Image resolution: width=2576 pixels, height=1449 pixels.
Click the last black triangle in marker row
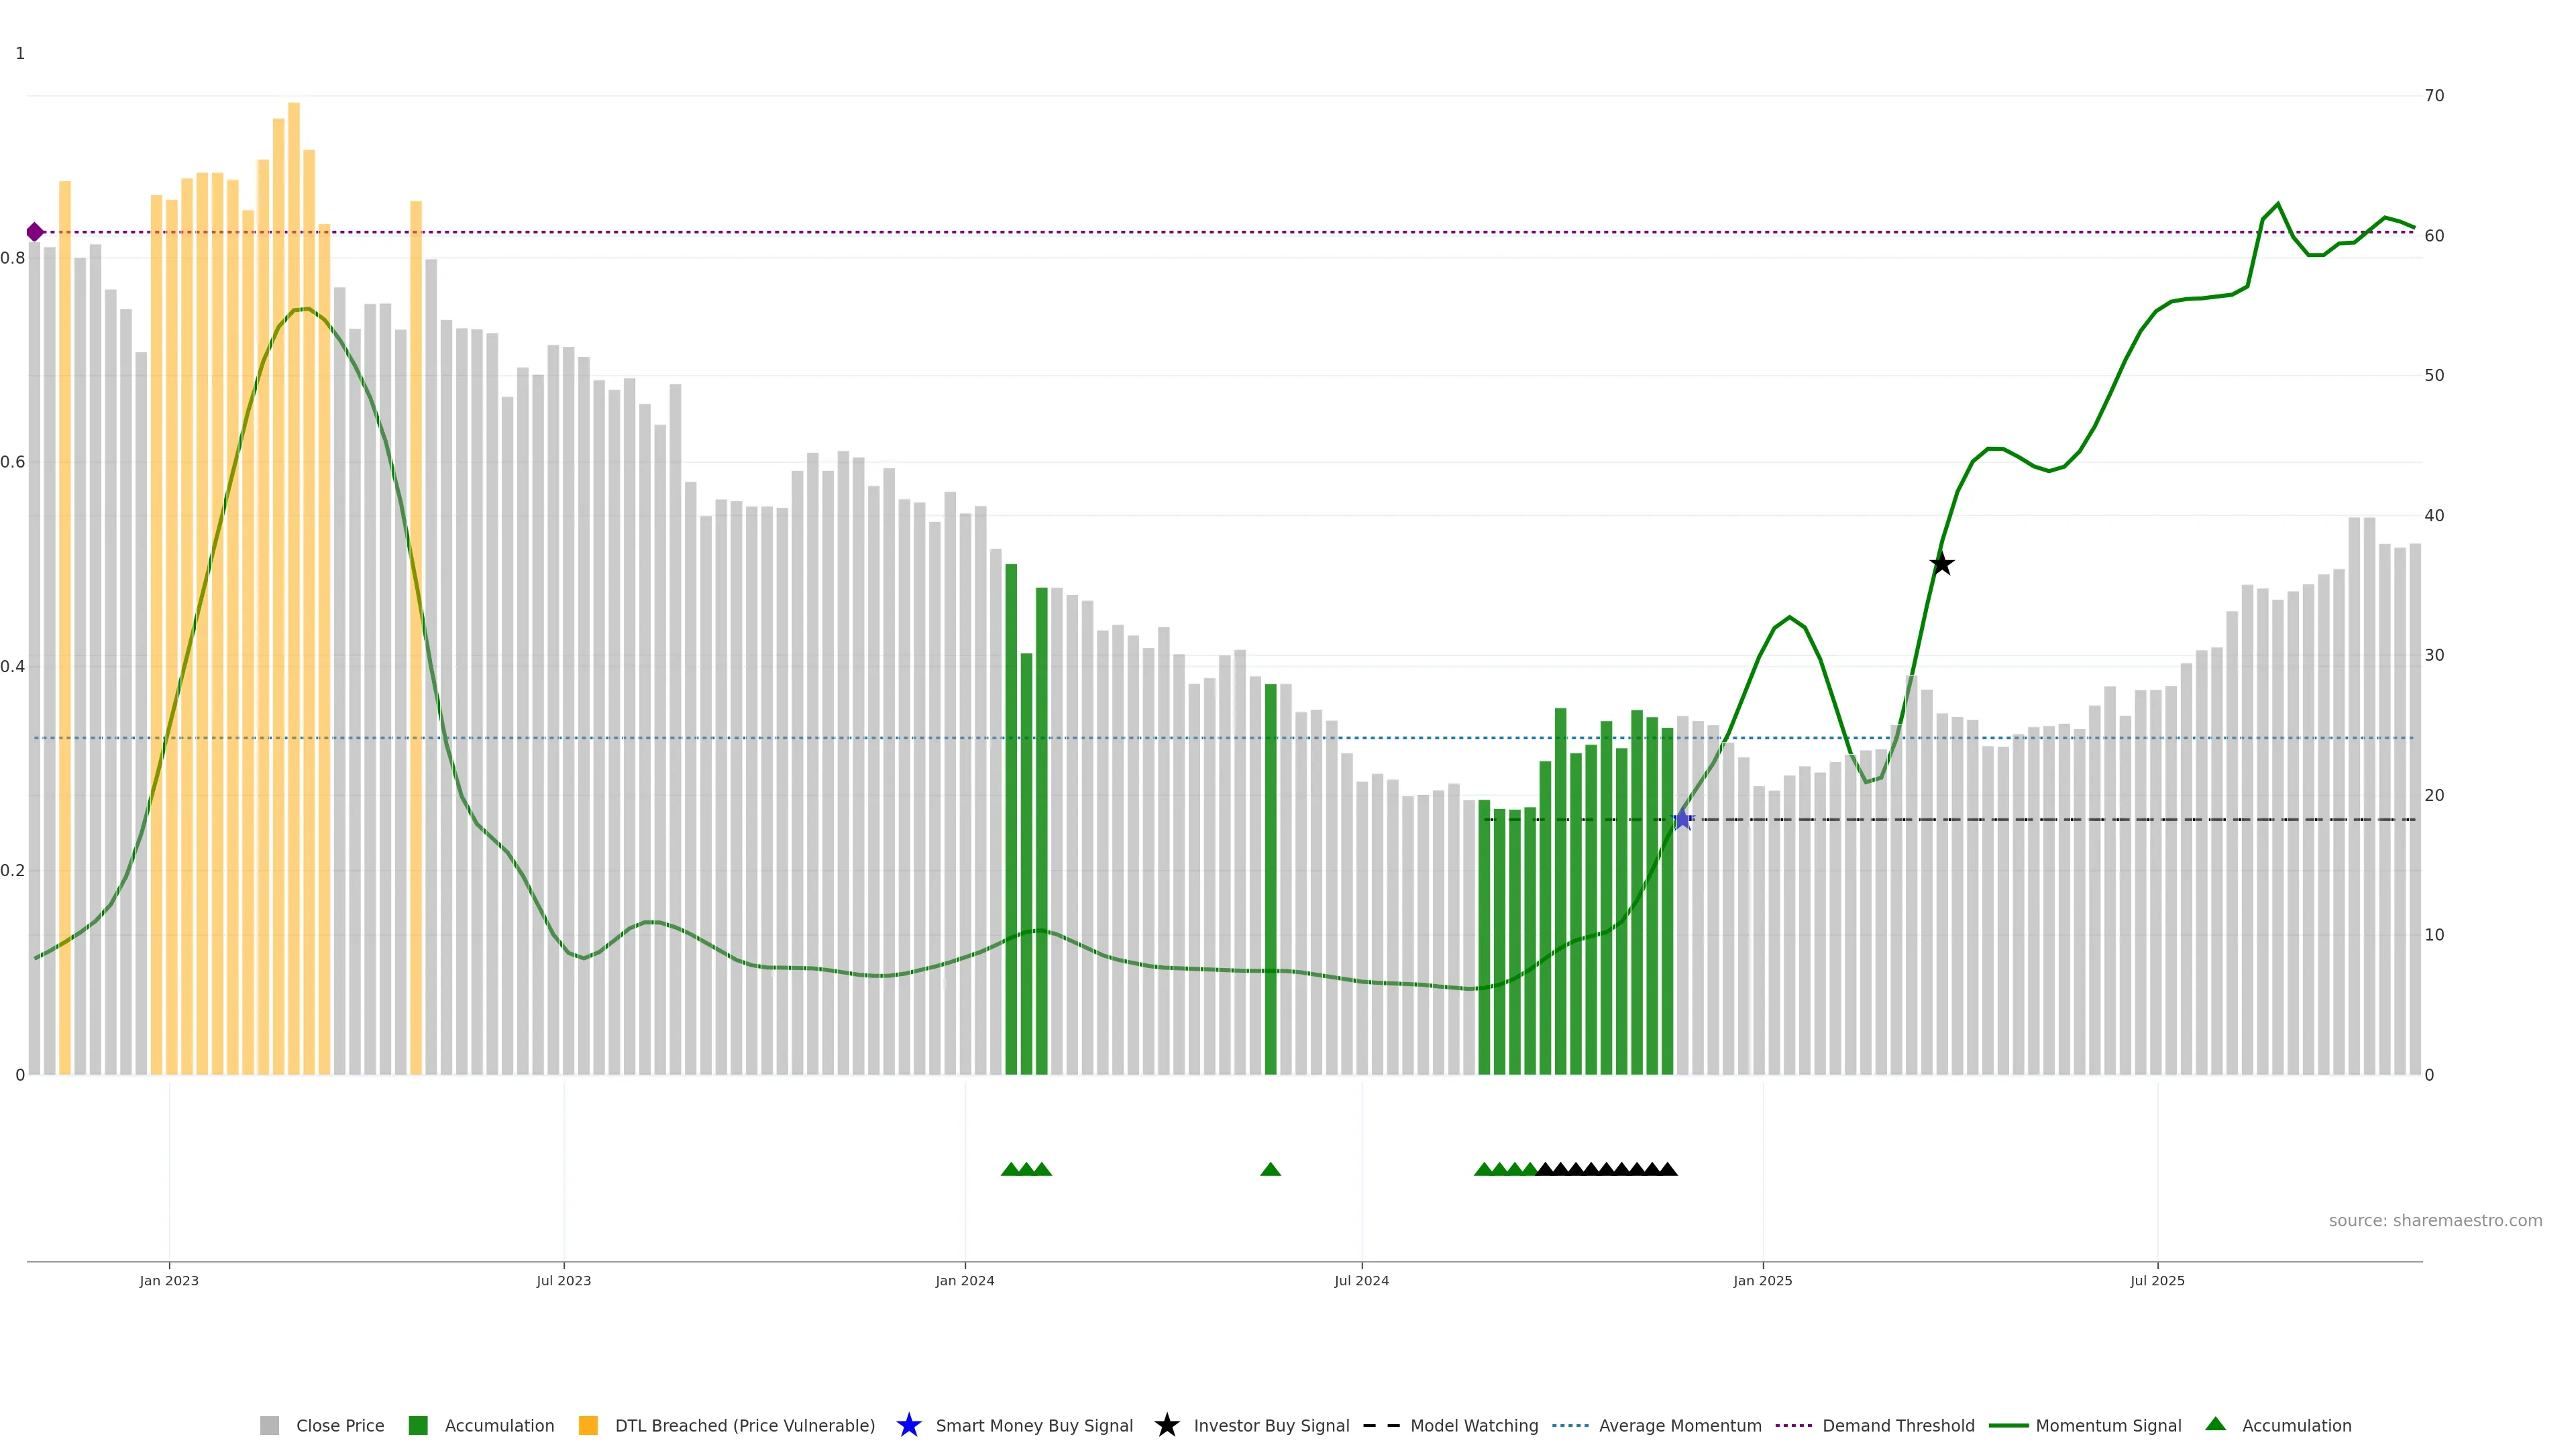coord(1667,1169)
